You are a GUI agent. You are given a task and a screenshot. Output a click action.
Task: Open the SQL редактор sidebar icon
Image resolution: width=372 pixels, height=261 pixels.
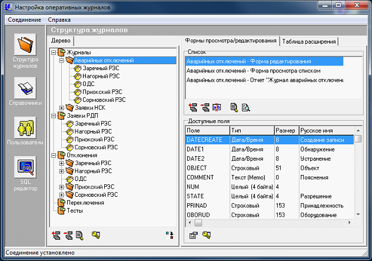25,171
